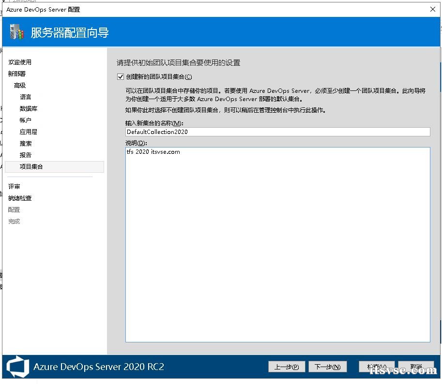Click the 输入新集合的名称(M) label
The height and width of the screenshot is (384, 442).
(x=154, y=123)
